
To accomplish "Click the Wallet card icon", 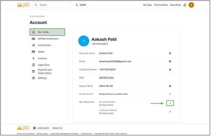I will pyautogui.click(x=33, y=52).
